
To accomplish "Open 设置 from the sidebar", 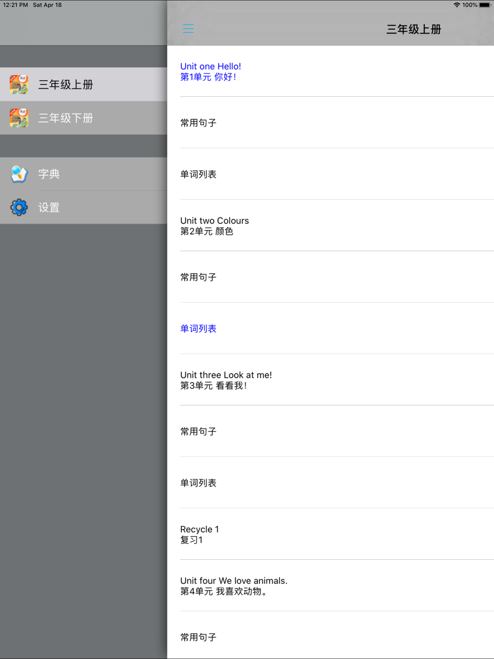I will coord(83,207).
